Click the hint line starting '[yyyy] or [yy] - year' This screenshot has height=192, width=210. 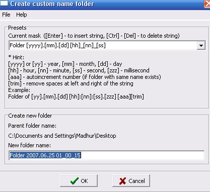(65, 64)
